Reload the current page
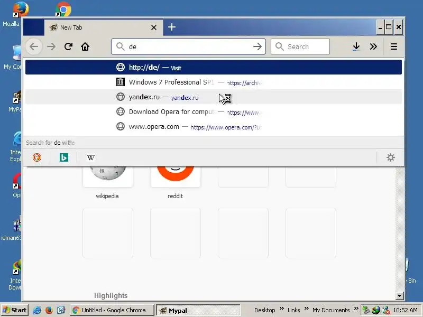Screen dimensions: 423x317 click(x=68, y=46)
